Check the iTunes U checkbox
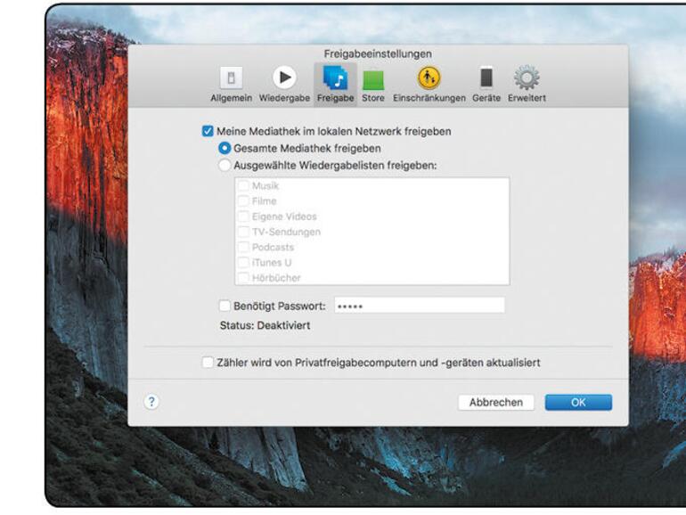The width and height of the screenshot is (686, 515). 243,262
